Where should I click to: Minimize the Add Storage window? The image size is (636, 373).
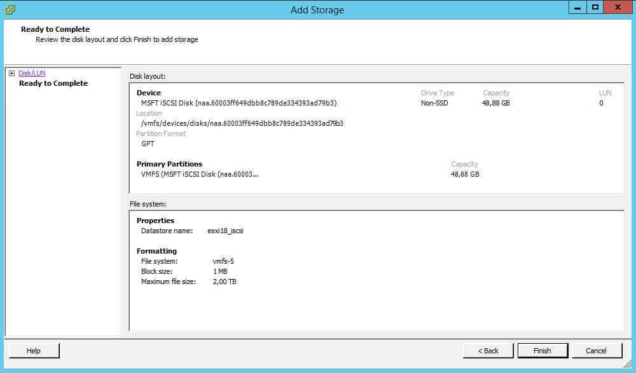577,8
